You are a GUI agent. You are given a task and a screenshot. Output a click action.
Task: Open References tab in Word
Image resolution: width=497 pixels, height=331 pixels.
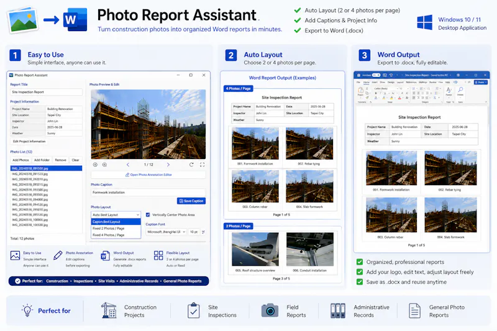tap(411, 83)
